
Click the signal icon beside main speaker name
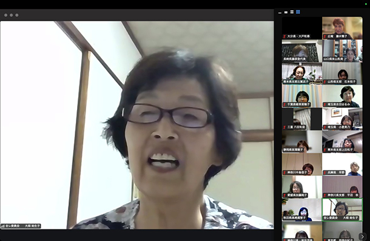[x=3, y=226]
